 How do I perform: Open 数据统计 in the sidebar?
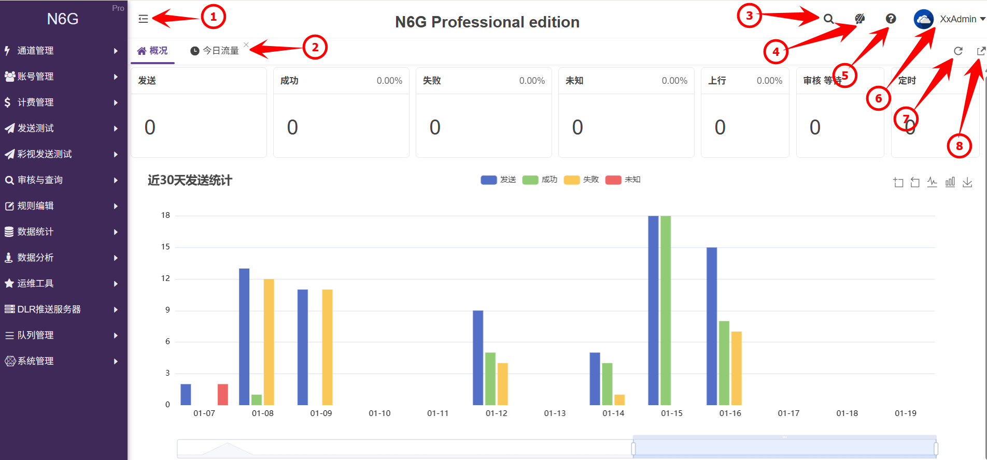click(x=62, y=232)
